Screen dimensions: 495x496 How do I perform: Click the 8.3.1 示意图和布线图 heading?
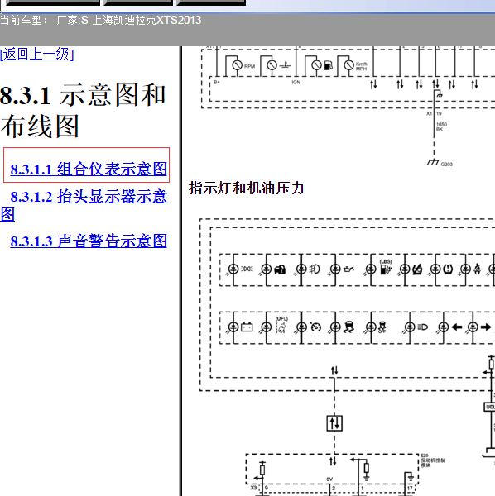pos(83,111)
